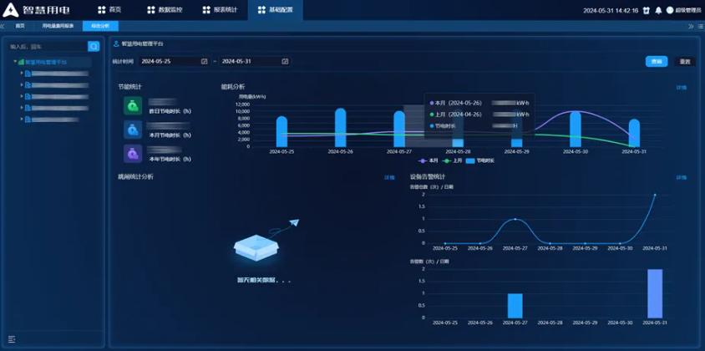Collapse the 智慧用电管理平台 tree node
This screenshot has height=351, width=705.
click(x=15, y=62)
